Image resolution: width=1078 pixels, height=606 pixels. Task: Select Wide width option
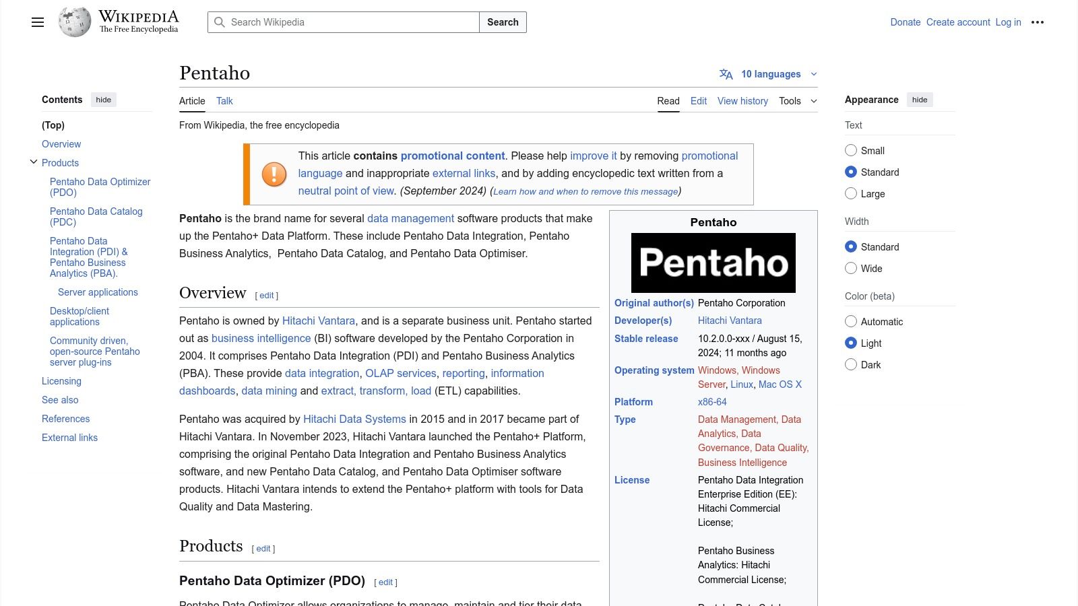pyautogui.click(x=851, y=268)
